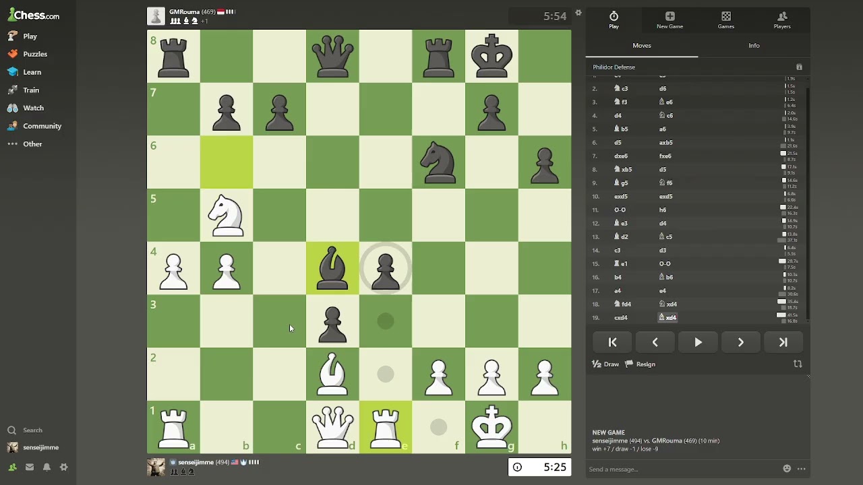The height and width of the screenshot is (485, 863).
Task: Select move 19 cxd4 in move list
Action: click(620, 317)
